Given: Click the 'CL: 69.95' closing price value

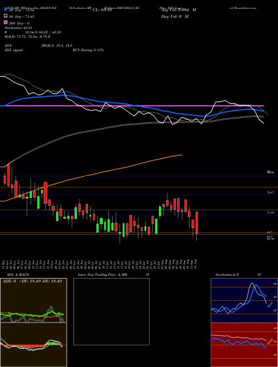Looking at the screenshot, I should pyautogui.click(x=102, y=10).
